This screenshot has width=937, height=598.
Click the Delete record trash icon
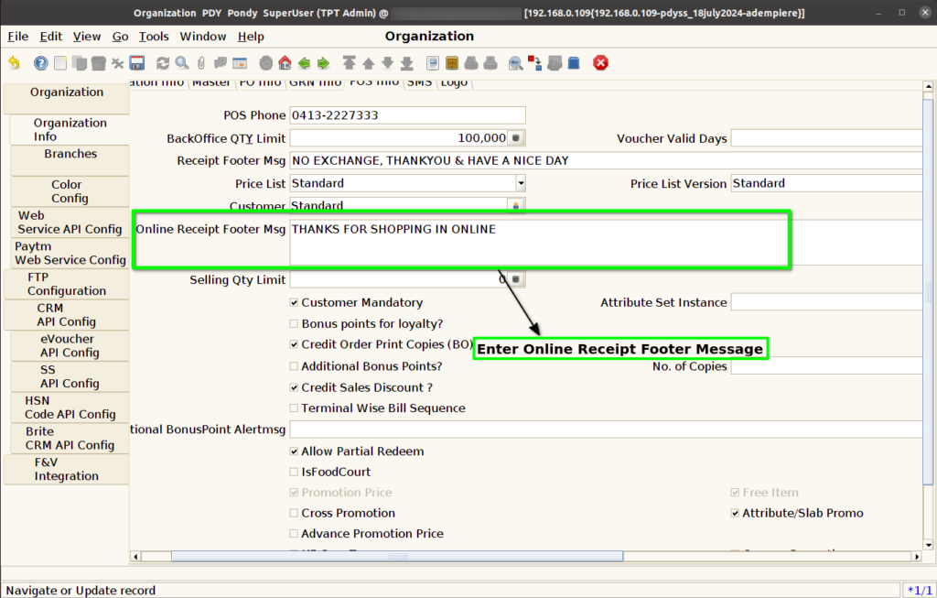[99, 63]
